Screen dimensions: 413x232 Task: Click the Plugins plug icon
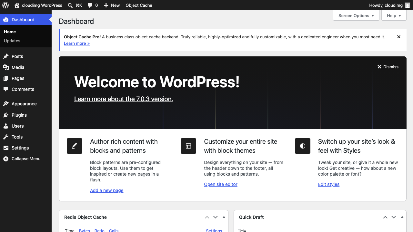click(6, 115)
